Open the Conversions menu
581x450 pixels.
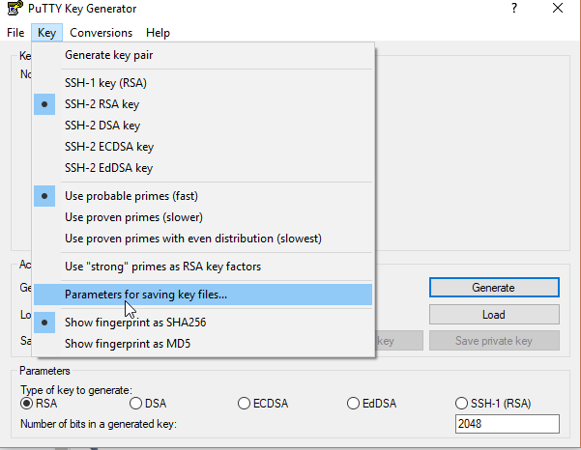101,33
